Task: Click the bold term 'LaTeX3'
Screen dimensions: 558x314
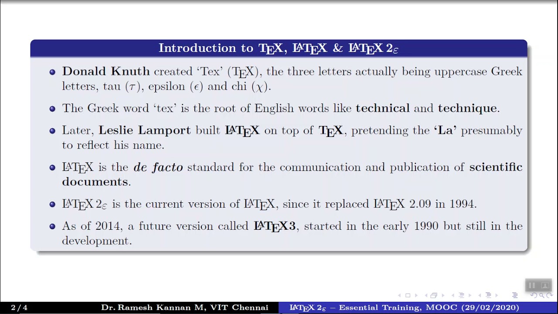Action: [275, 226]
